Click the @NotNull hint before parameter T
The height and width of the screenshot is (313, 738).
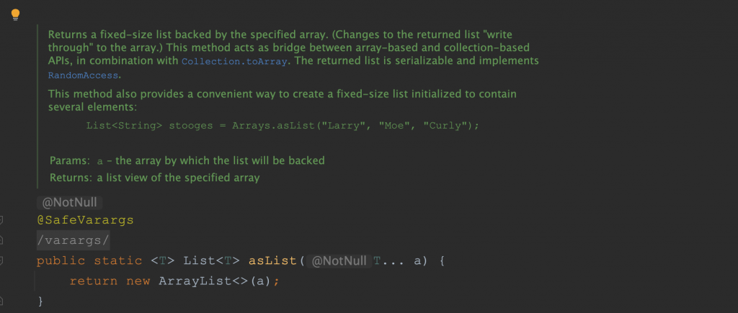pos(337,260)
